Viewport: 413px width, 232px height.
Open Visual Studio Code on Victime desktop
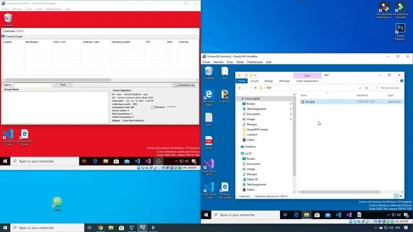coord(209,190)
